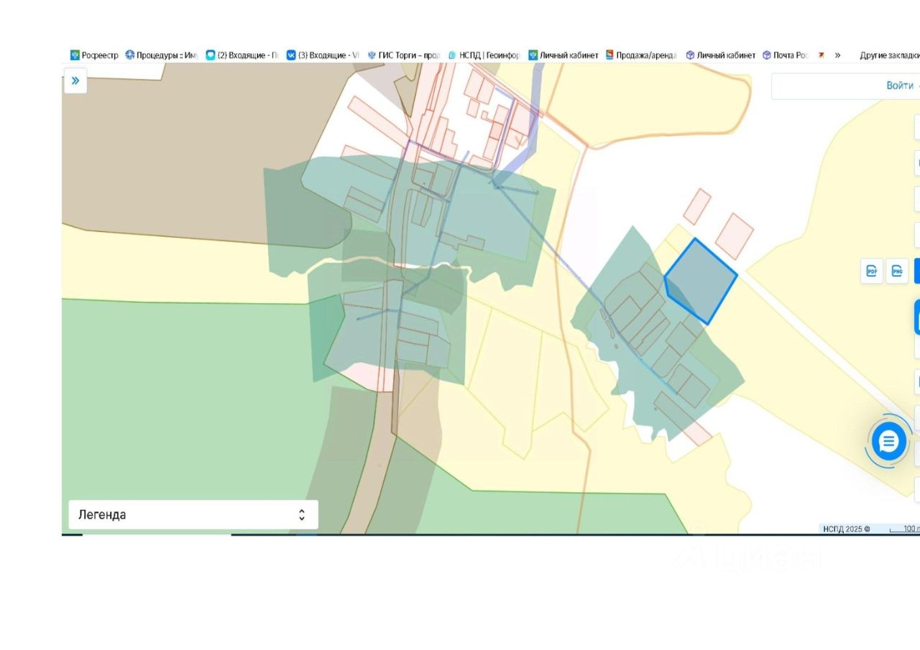Select the blue highlighted land parcel
Image resolution: width=920 pixels, height=650 pixels.
point(701,281)
